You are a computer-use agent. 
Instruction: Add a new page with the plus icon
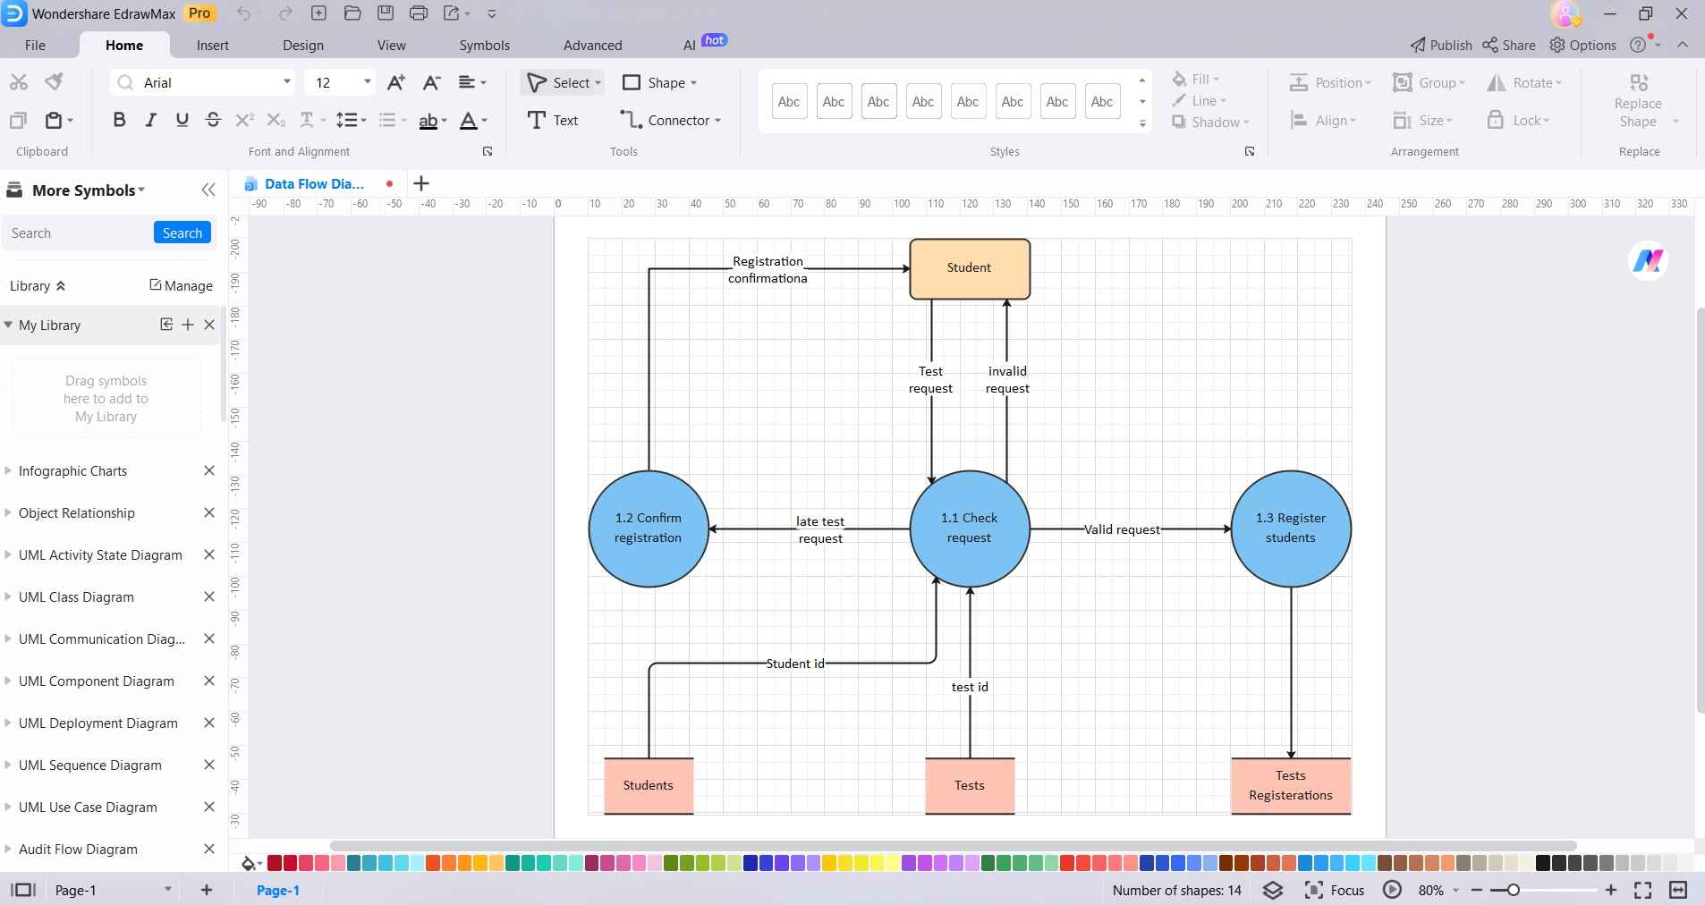(x=206, y=890)
